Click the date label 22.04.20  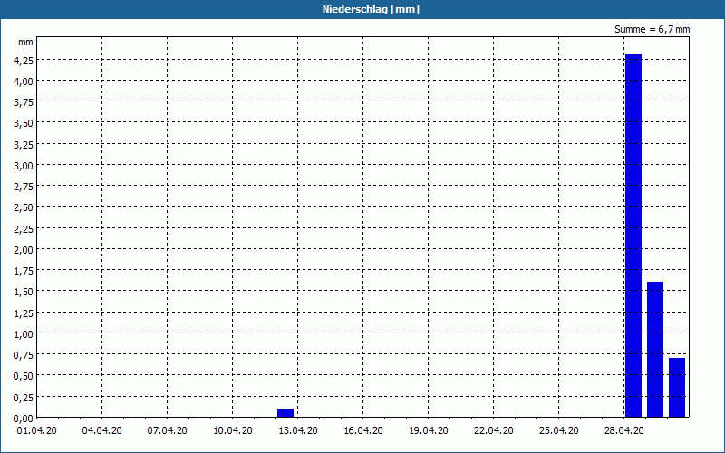pos(493,431)
